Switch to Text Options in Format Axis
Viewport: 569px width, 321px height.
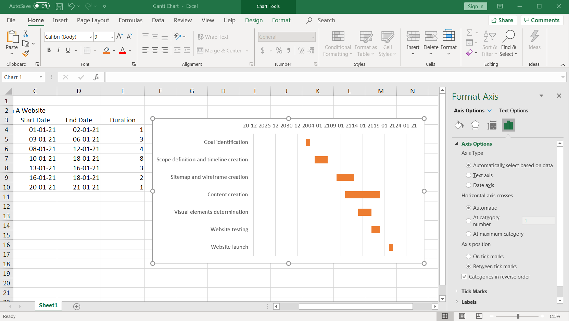coord(513,111)
